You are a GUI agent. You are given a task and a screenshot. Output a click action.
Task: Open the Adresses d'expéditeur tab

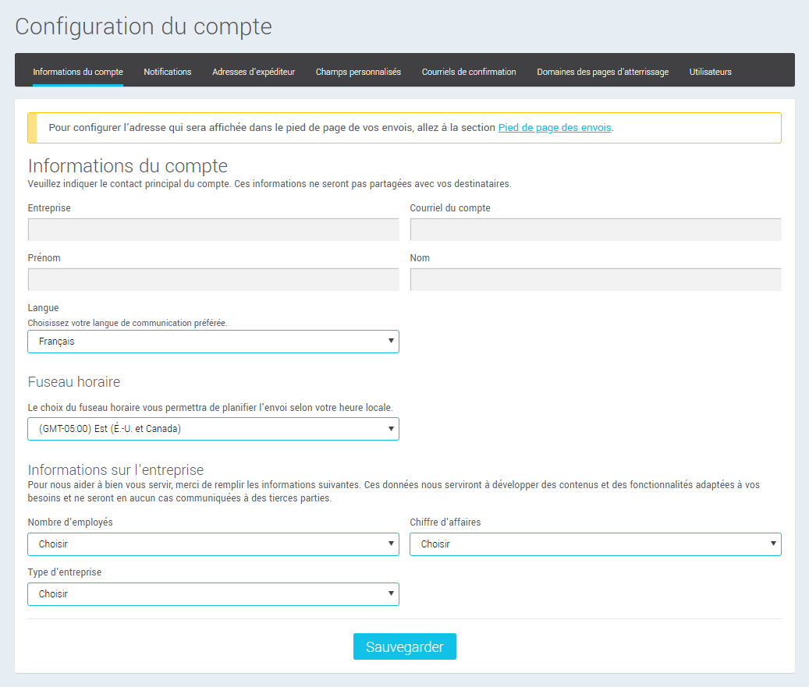coord(254,71)
